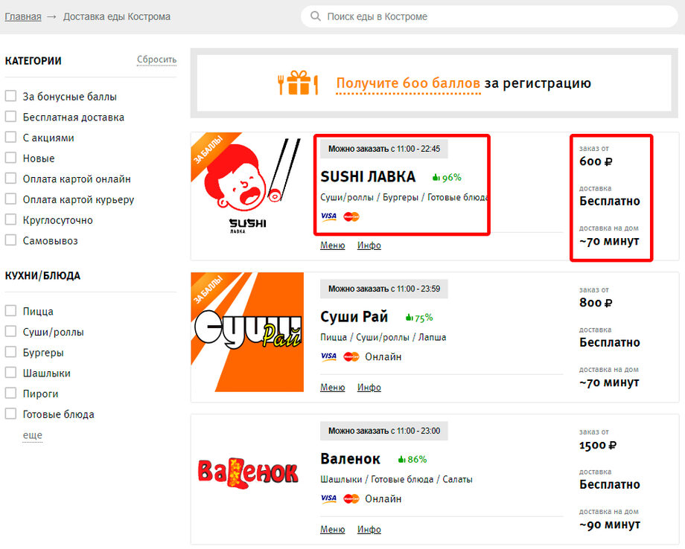Screen dimensions: 685x549
Task: Open the Валенок restaurant title
Action: (351, 459)
